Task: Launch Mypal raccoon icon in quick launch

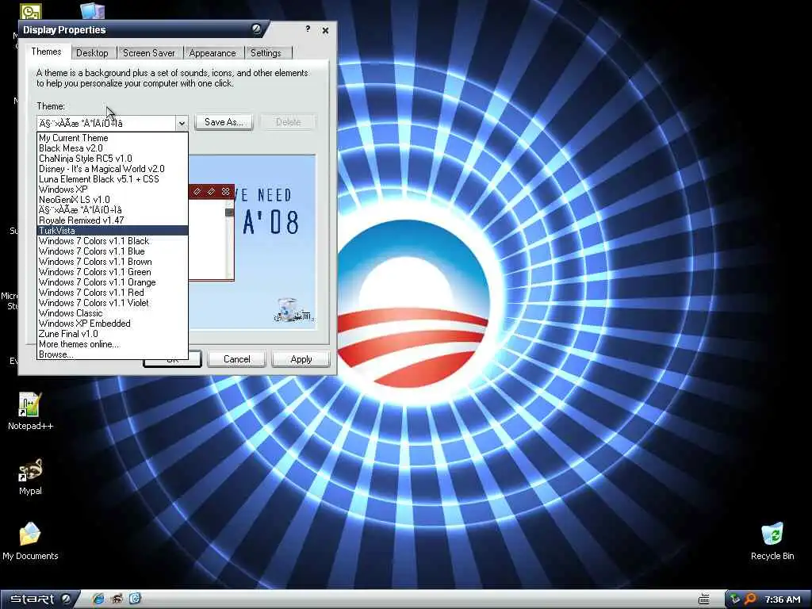Action: 117,599
